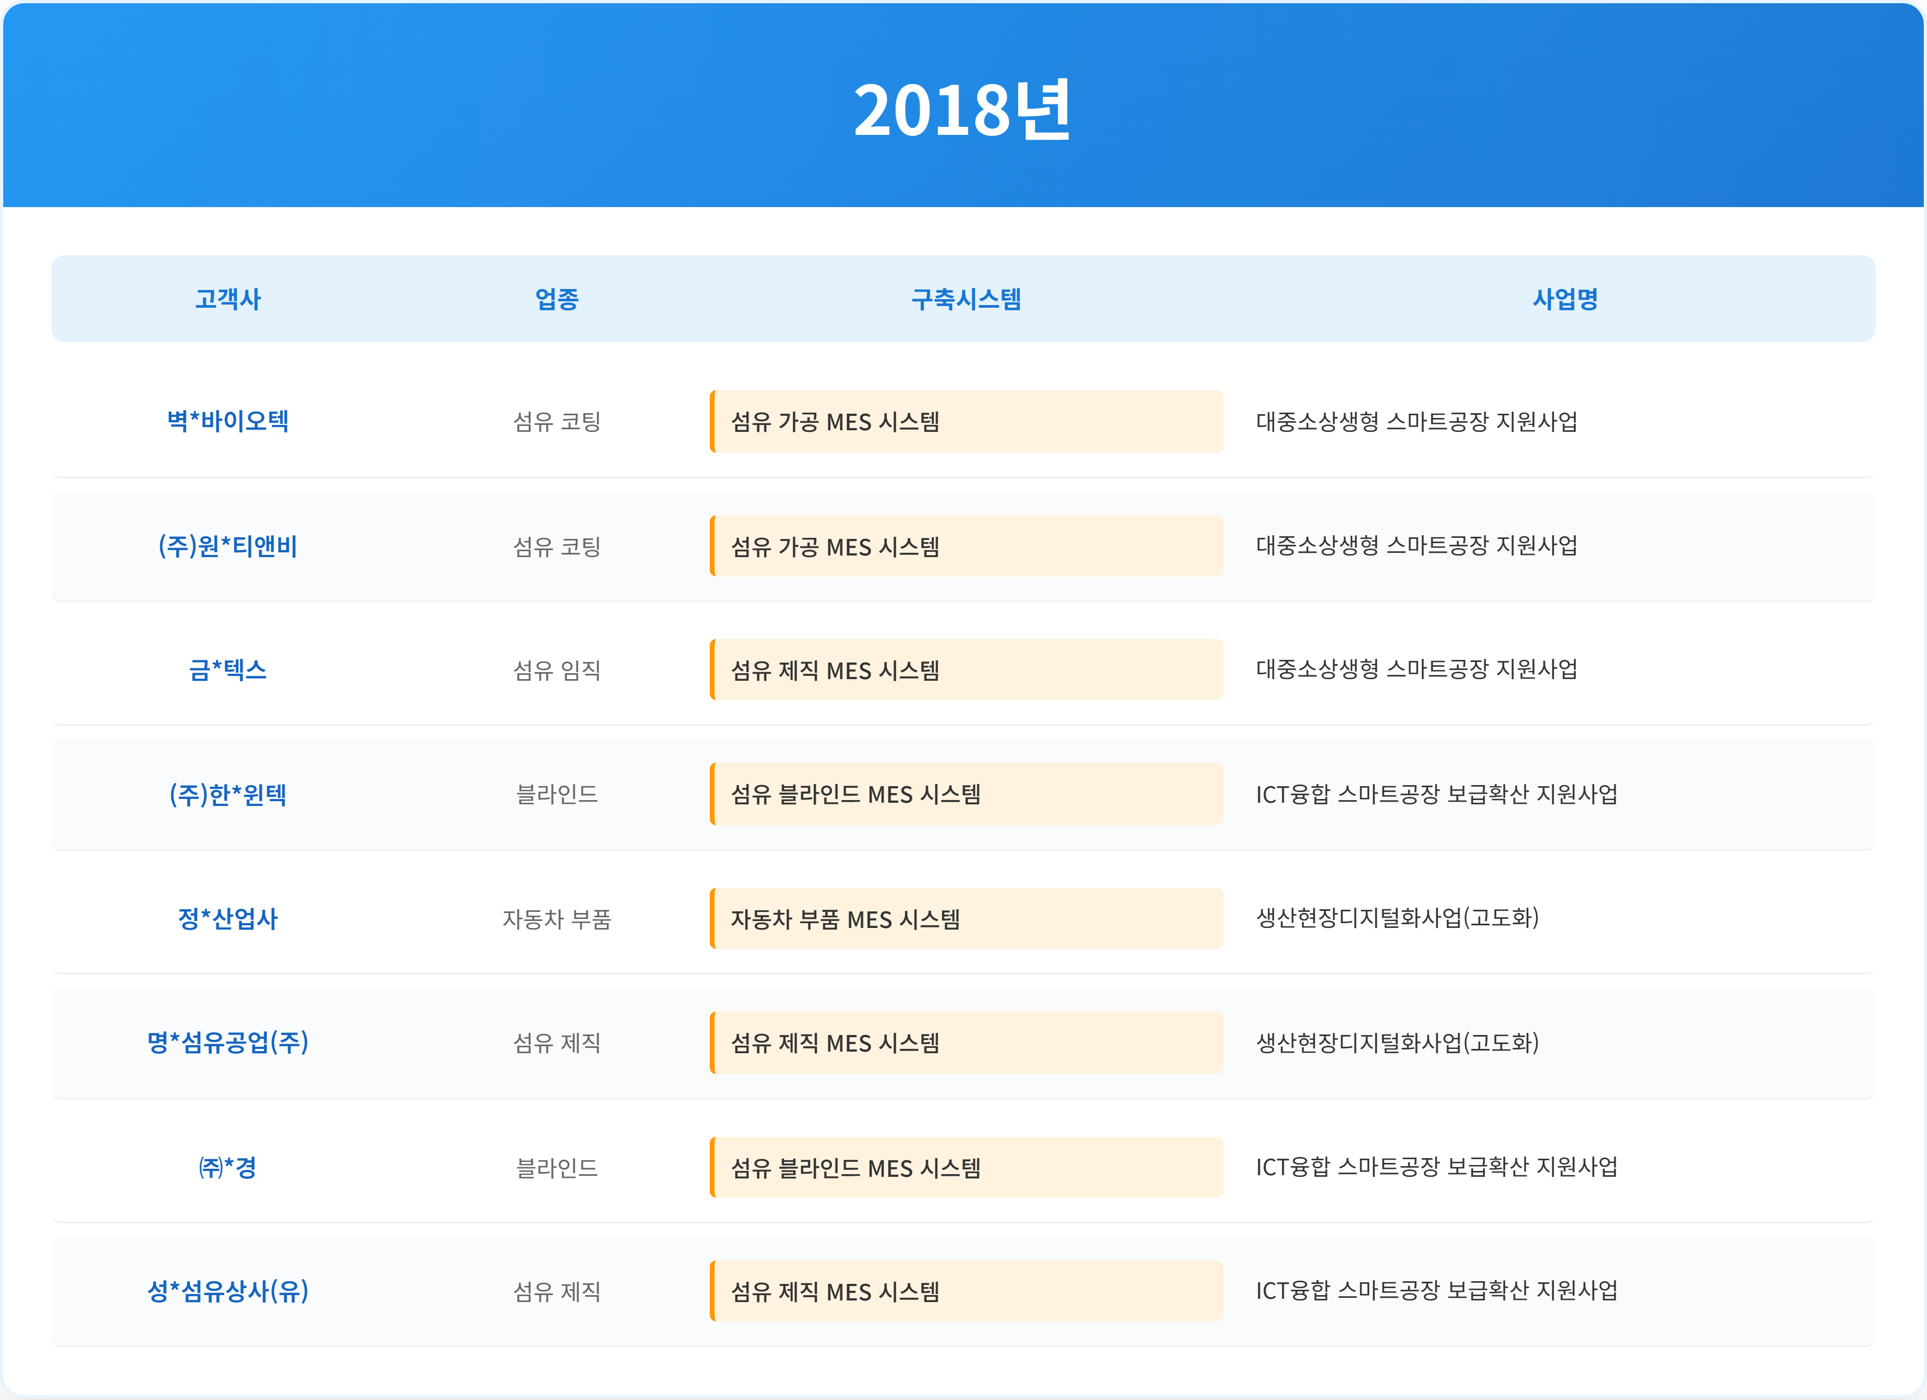
Task: Click the 고객사 column header
Action: 227,299
